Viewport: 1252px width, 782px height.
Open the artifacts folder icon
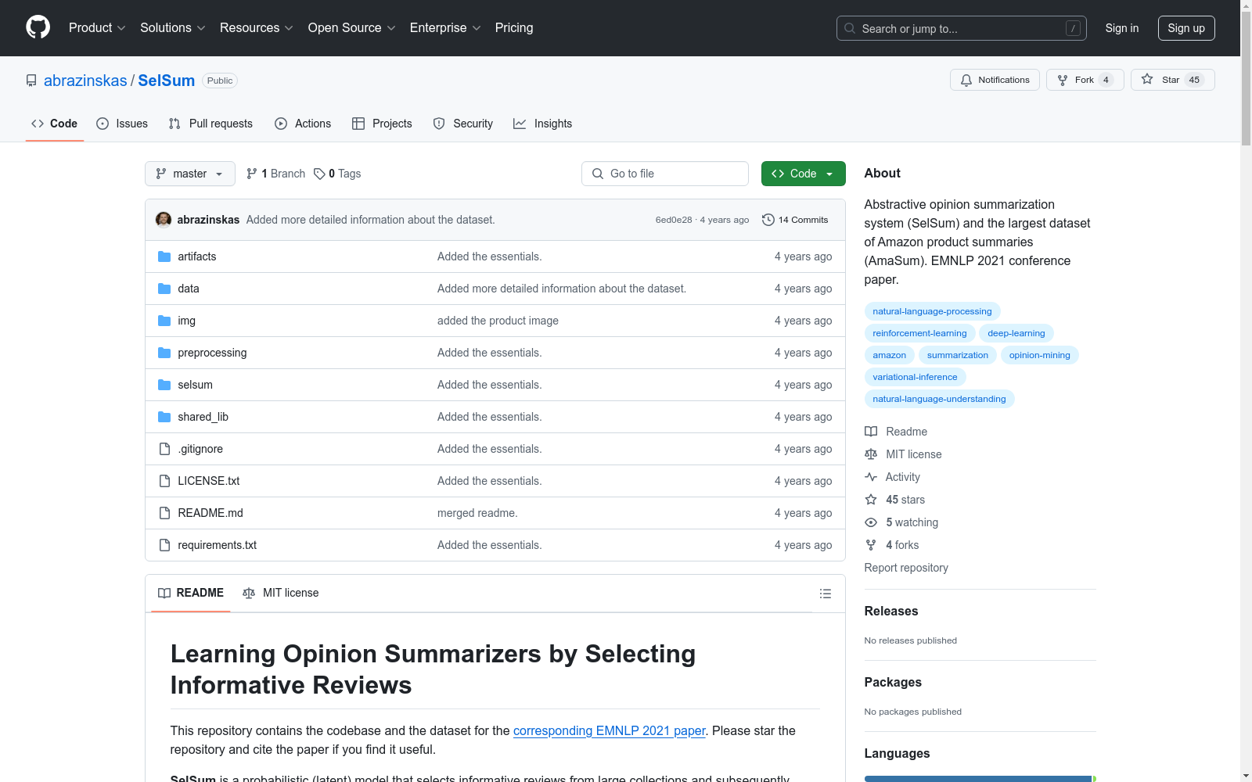pos(164,256)
